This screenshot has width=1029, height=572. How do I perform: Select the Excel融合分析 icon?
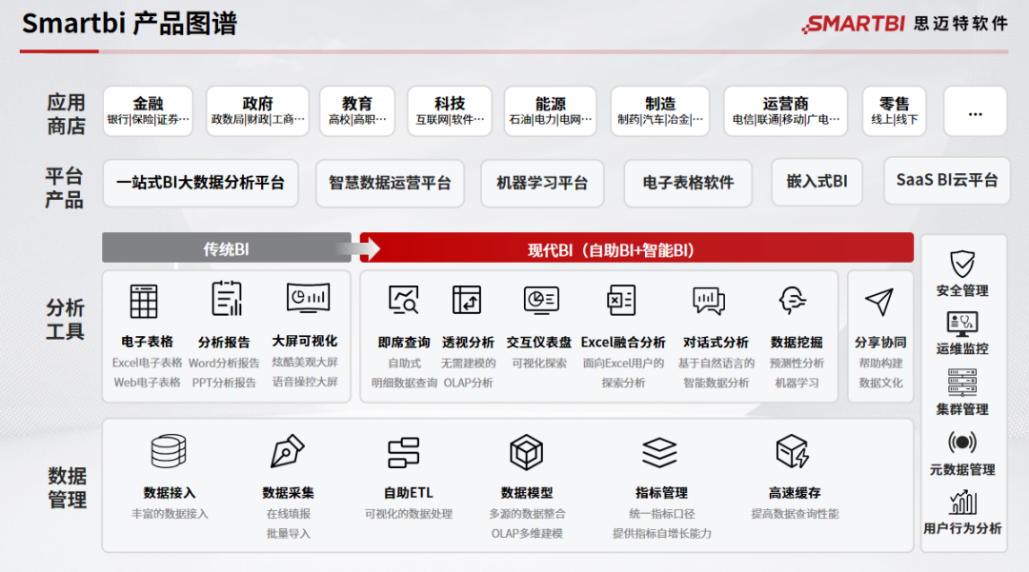(x=621, y=298)
